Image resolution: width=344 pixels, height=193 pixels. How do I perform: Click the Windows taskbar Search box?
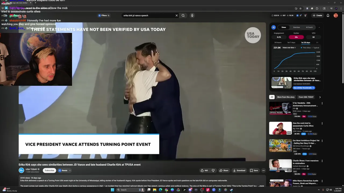(130, 190)
